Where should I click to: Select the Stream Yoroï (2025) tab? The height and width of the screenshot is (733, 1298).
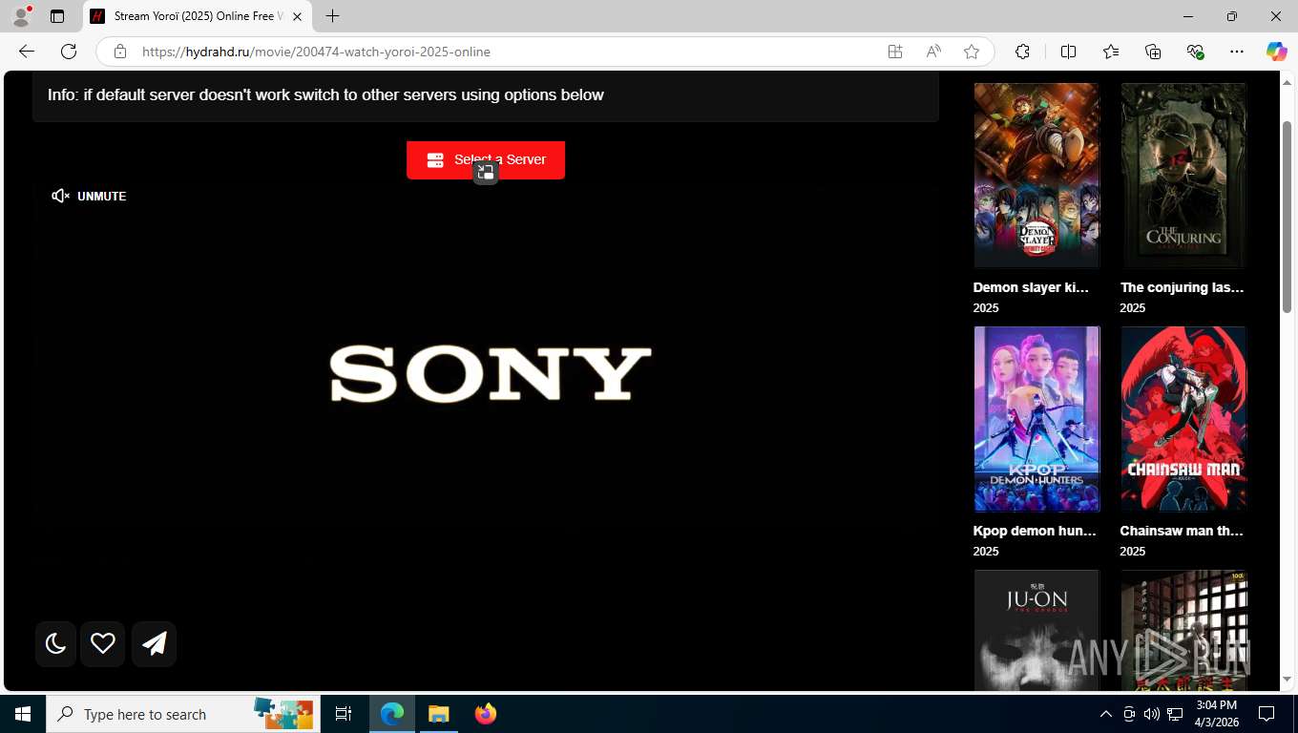[199, 16]
